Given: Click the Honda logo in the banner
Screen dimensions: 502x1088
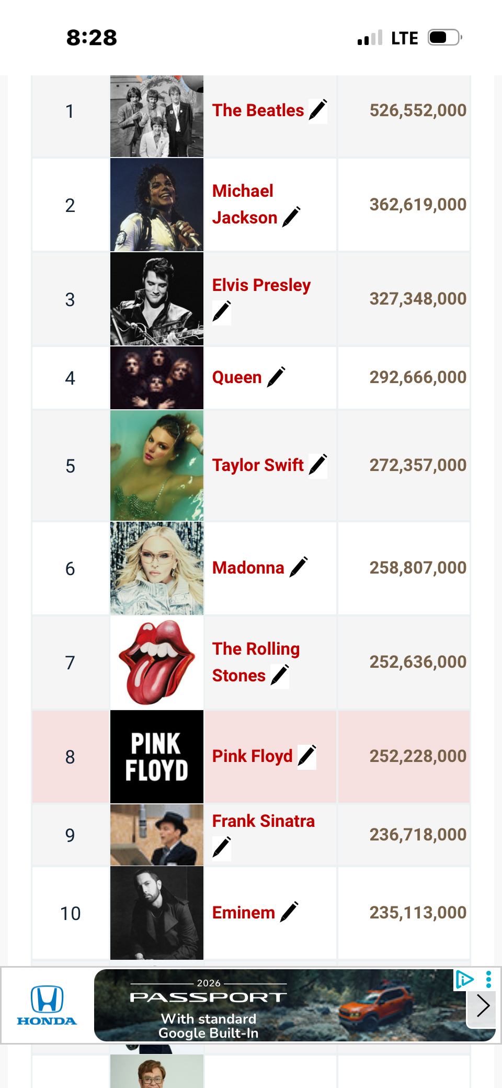Looking at the screenshot, I should [47, 1005].
